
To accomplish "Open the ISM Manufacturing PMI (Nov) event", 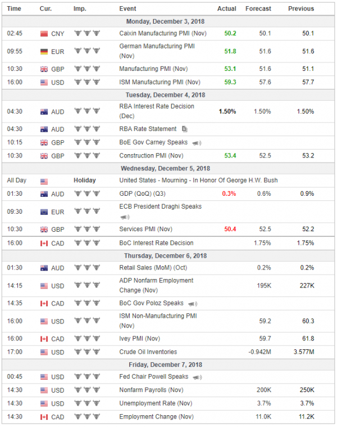I will point(160,82).
